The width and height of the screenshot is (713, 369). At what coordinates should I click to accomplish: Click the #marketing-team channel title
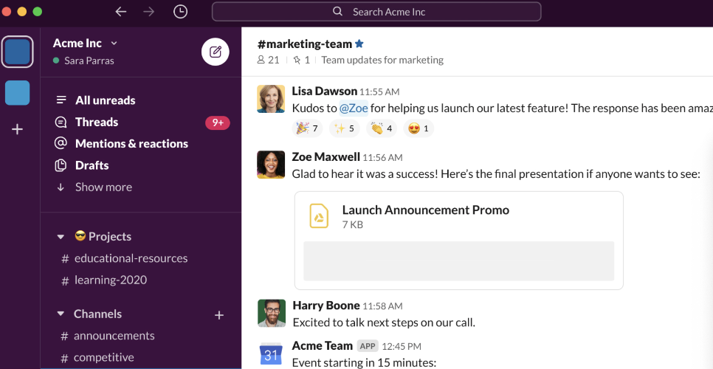point(305,44)
